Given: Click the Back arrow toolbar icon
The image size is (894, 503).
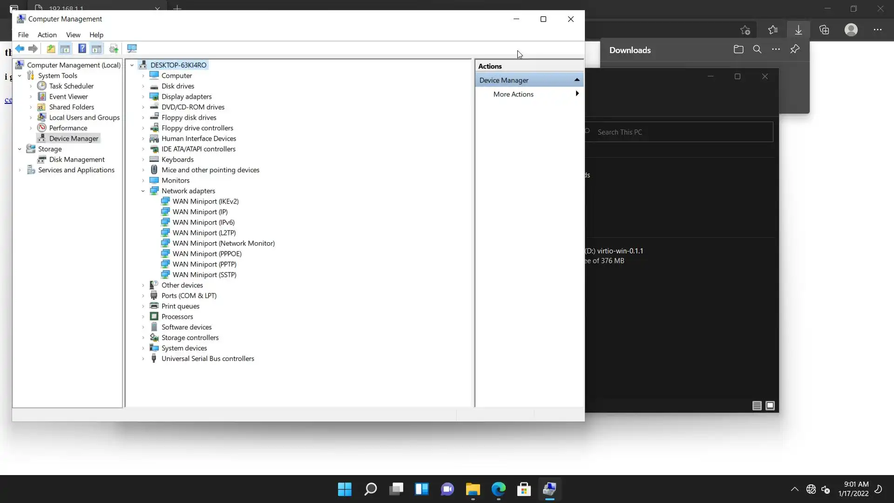Looking at the screenshot, I should [x=20, y=48].
